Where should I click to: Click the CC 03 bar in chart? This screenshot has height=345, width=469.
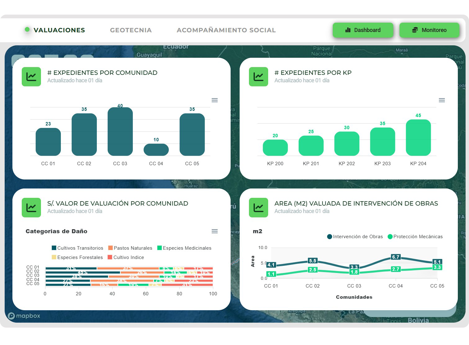(x=120, y=132)
